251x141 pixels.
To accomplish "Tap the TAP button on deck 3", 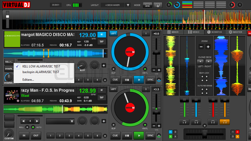I will (x=102, y=98).
